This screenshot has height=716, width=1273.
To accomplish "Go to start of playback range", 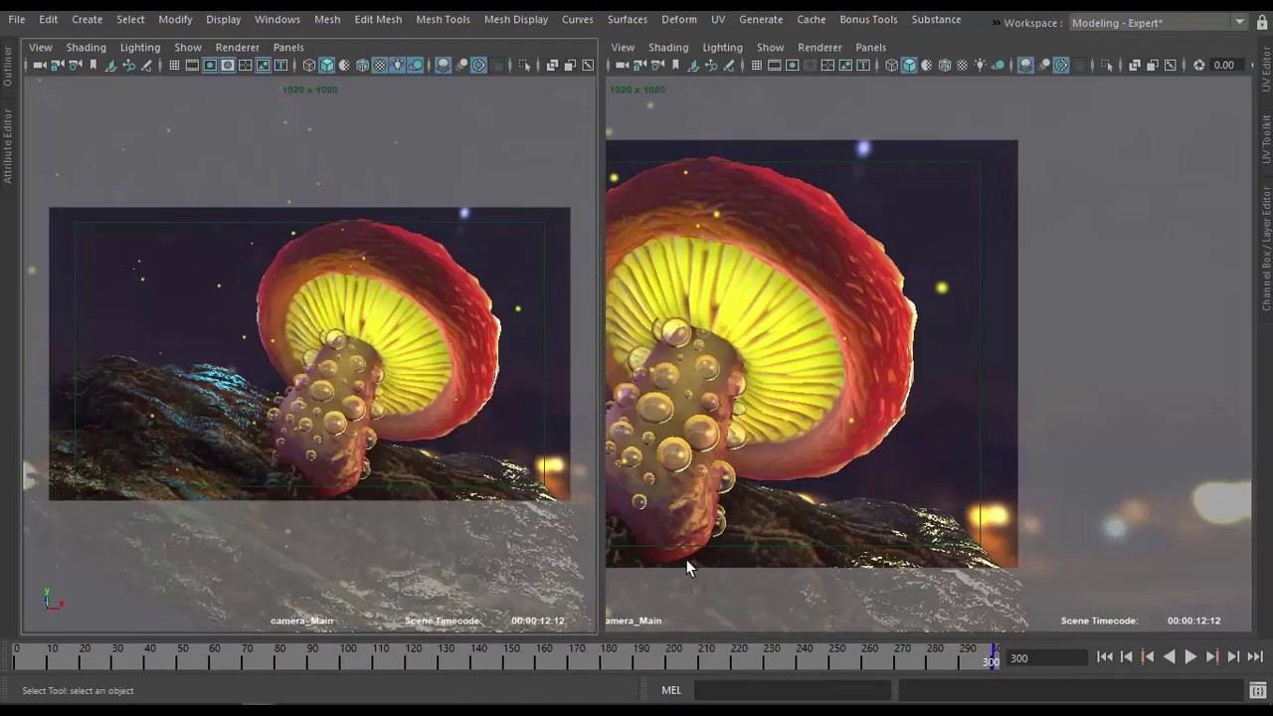I will coord(1105,656).
